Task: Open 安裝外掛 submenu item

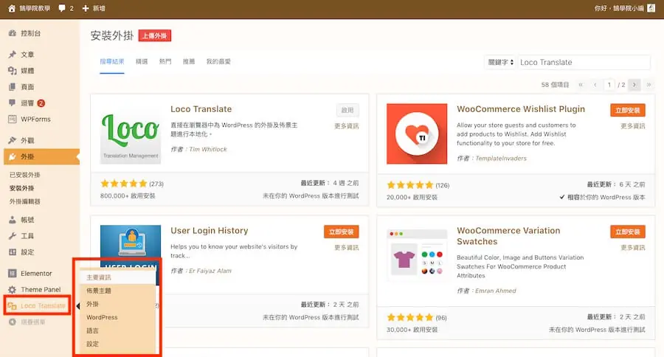Action: [21, 188]
